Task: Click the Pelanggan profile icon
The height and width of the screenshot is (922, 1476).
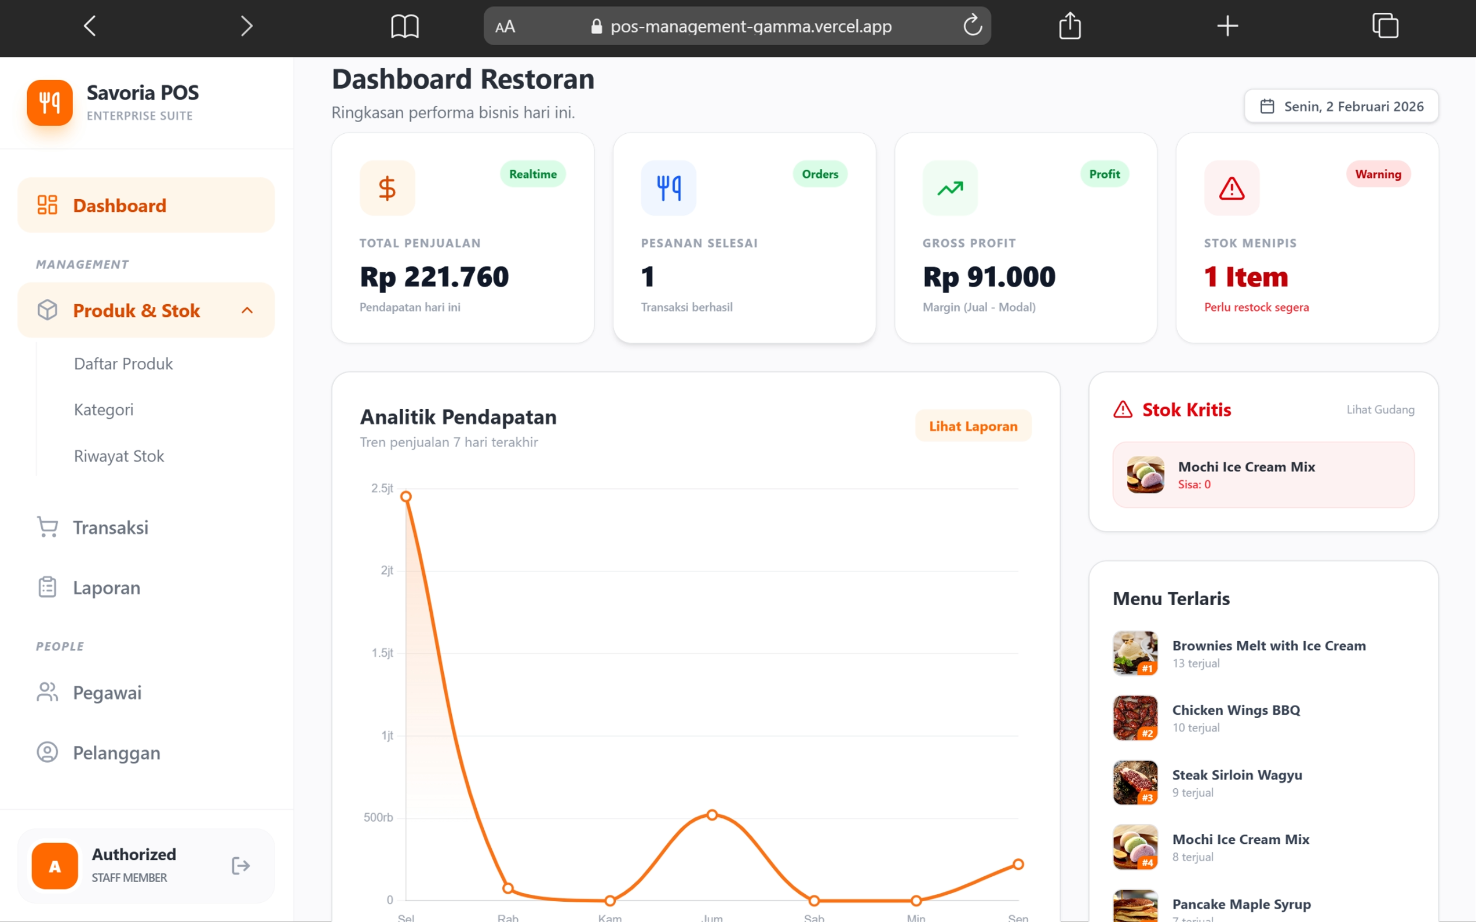Action: coord(47,752)
